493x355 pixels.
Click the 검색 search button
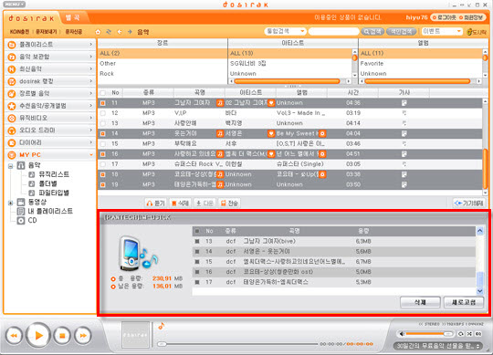point(372,31)
